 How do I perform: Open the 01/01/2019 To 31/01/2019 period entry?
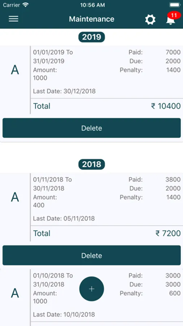click(53, 57)
